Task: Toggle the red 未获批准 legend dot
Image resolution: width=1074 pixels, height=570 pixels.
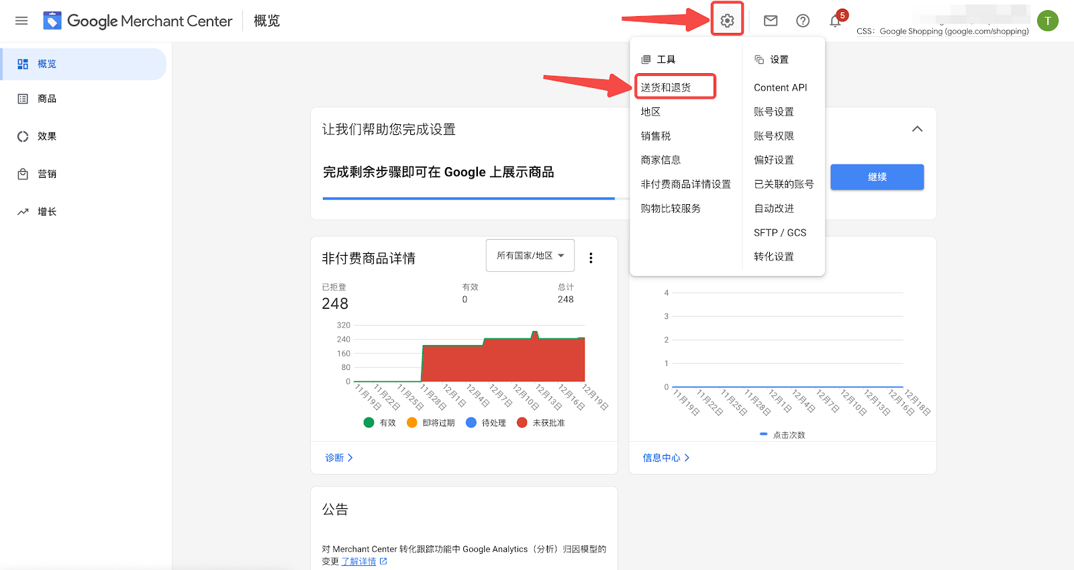Action: click(x=522, y=422)
